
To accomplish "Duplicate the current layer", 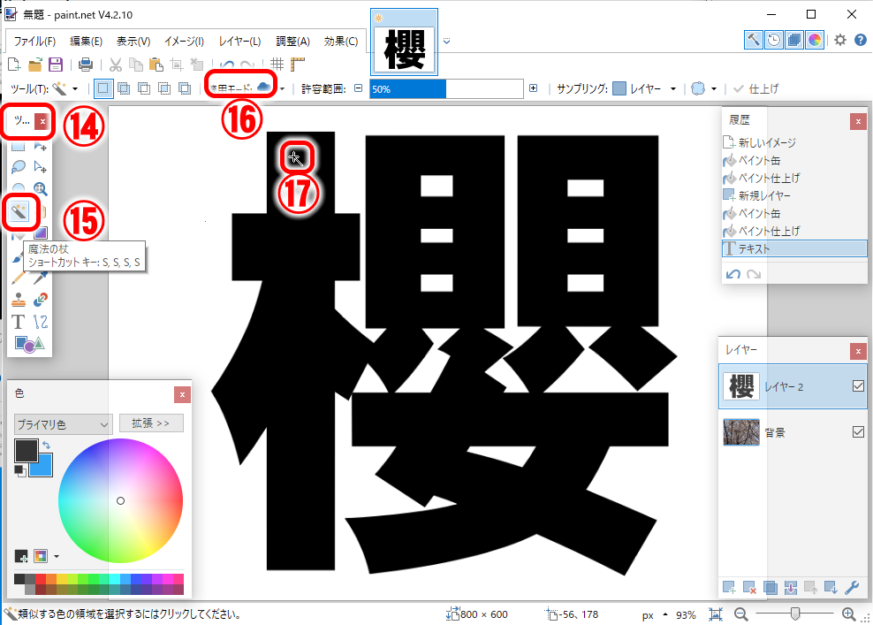I will (770, 587).
